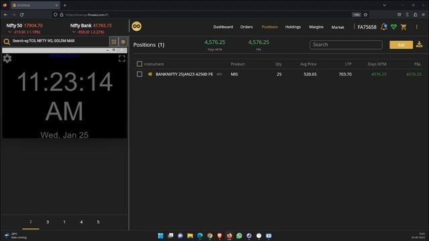Open the Market menu item
The width and height of the screenshot is (429, 241).
point(338,27)
